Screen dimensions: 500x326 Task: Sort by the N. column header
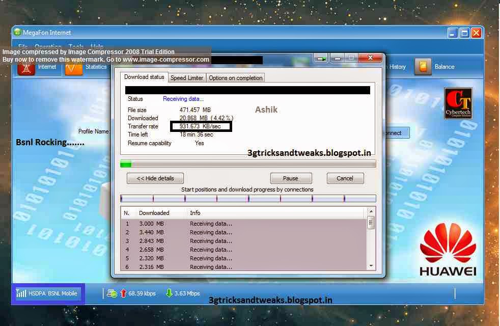pos(127,213)
